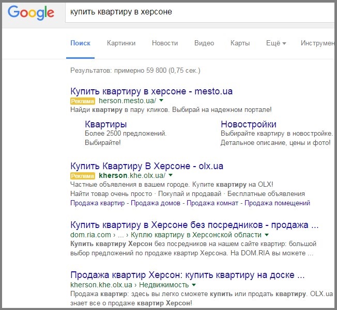Open Продажа квартир Херсон result title

(187, 274)
